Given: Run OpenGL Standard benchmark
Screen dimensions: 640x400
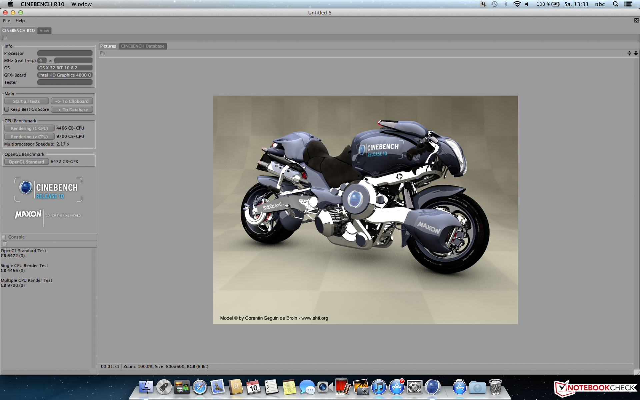Looking at the screenshot, I should pos(26,162).
